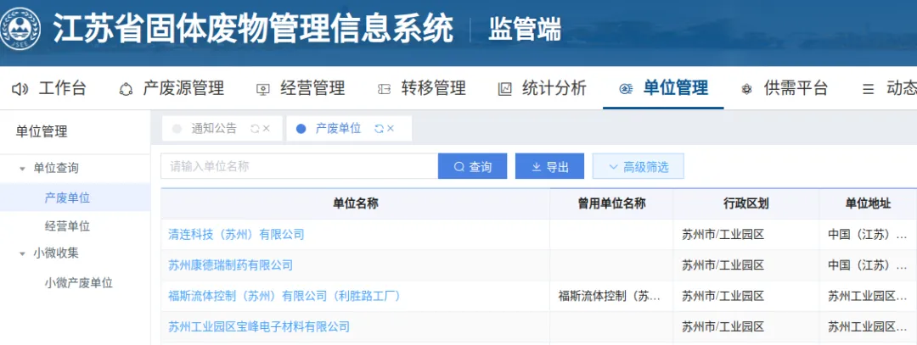Focus the 请输入单位名称 search field

click(299, 167)
